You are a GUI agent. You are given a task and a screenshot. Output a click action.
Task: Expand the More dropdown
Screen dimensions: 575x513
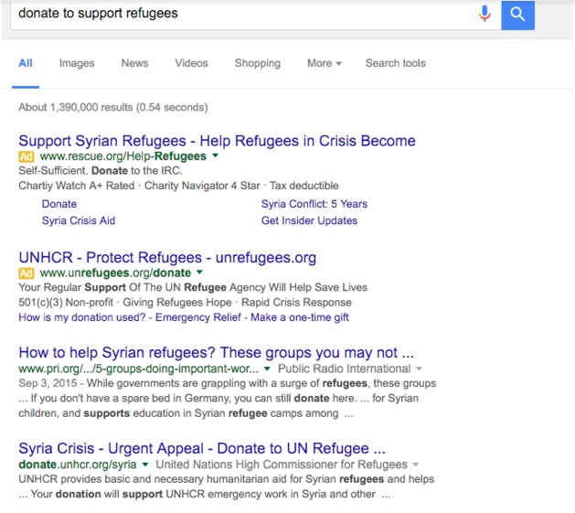tap(325, 63)
